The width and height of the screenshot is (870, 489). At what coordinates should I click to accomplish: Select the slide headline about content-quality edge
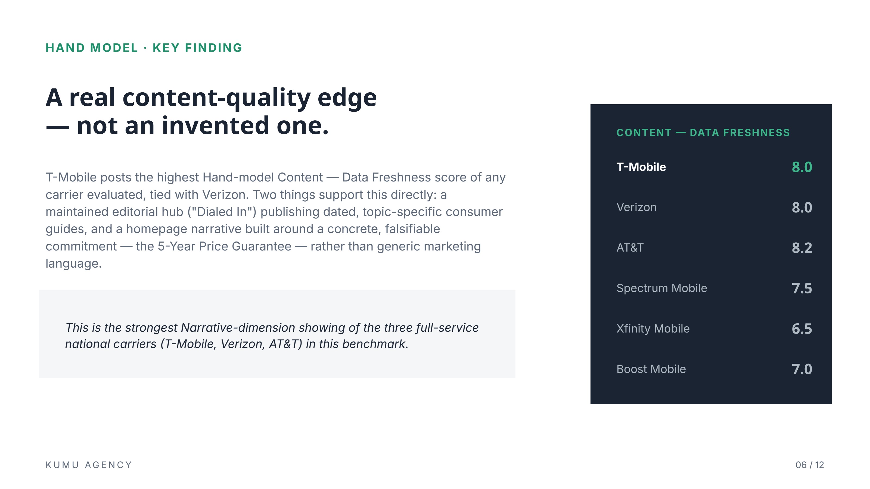pyautogui.click(x=211, y=111)
